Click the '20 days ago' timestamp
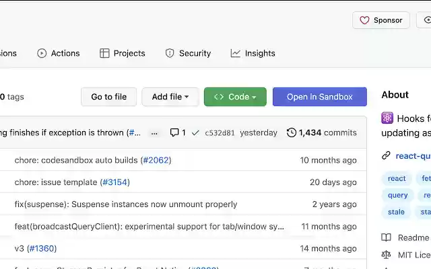The width and height of the screenshot is (431, 269). [x=333, y=182]
